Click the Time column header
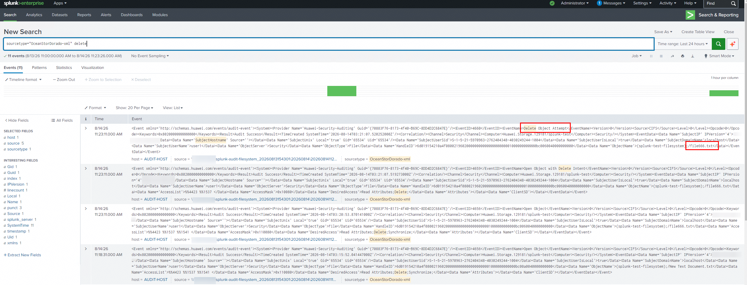747x285 pixels. [99, 119]
